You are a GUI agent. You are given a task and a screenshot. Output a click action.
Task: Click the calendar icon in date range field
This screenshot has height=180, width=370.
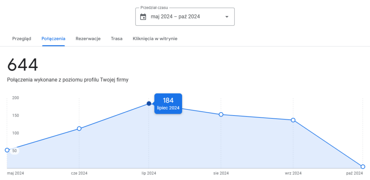click(x=143, y=17)
